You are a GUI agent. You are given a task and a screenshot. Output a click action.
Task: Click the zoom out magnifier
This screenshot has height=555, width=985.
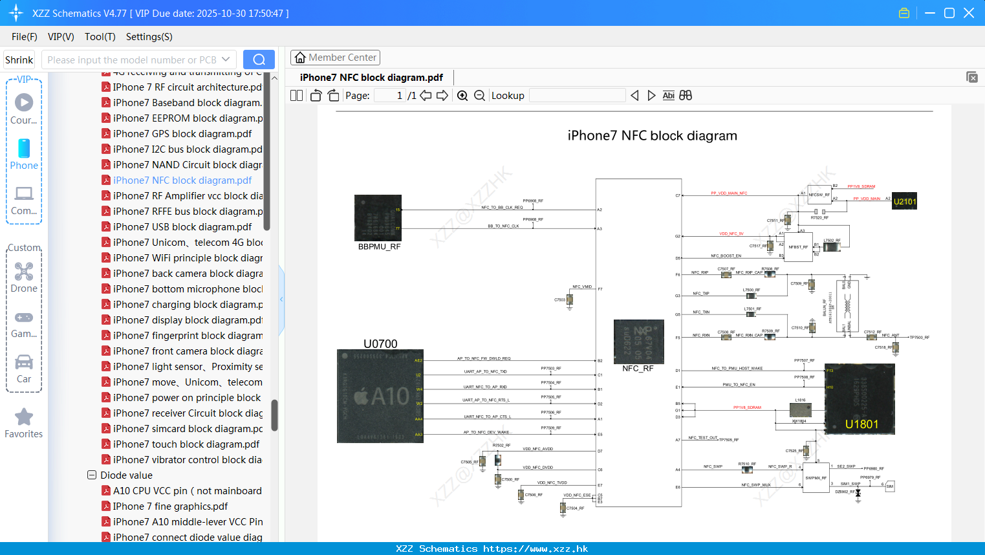[479, 96]
